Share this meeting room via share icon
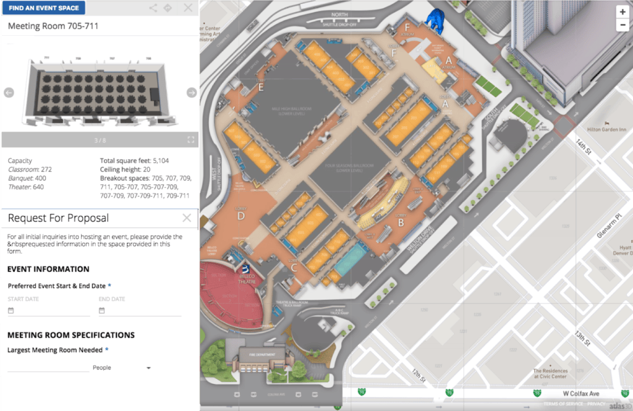The width and height of the screenshot is (633, 411). [x=153, y=9]
